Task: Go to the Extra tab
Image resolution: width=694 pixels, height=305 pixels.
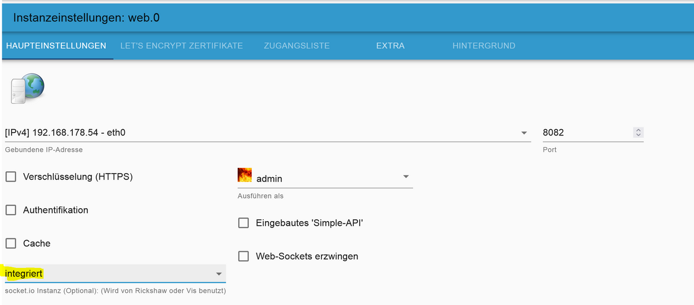Action: 390,46
